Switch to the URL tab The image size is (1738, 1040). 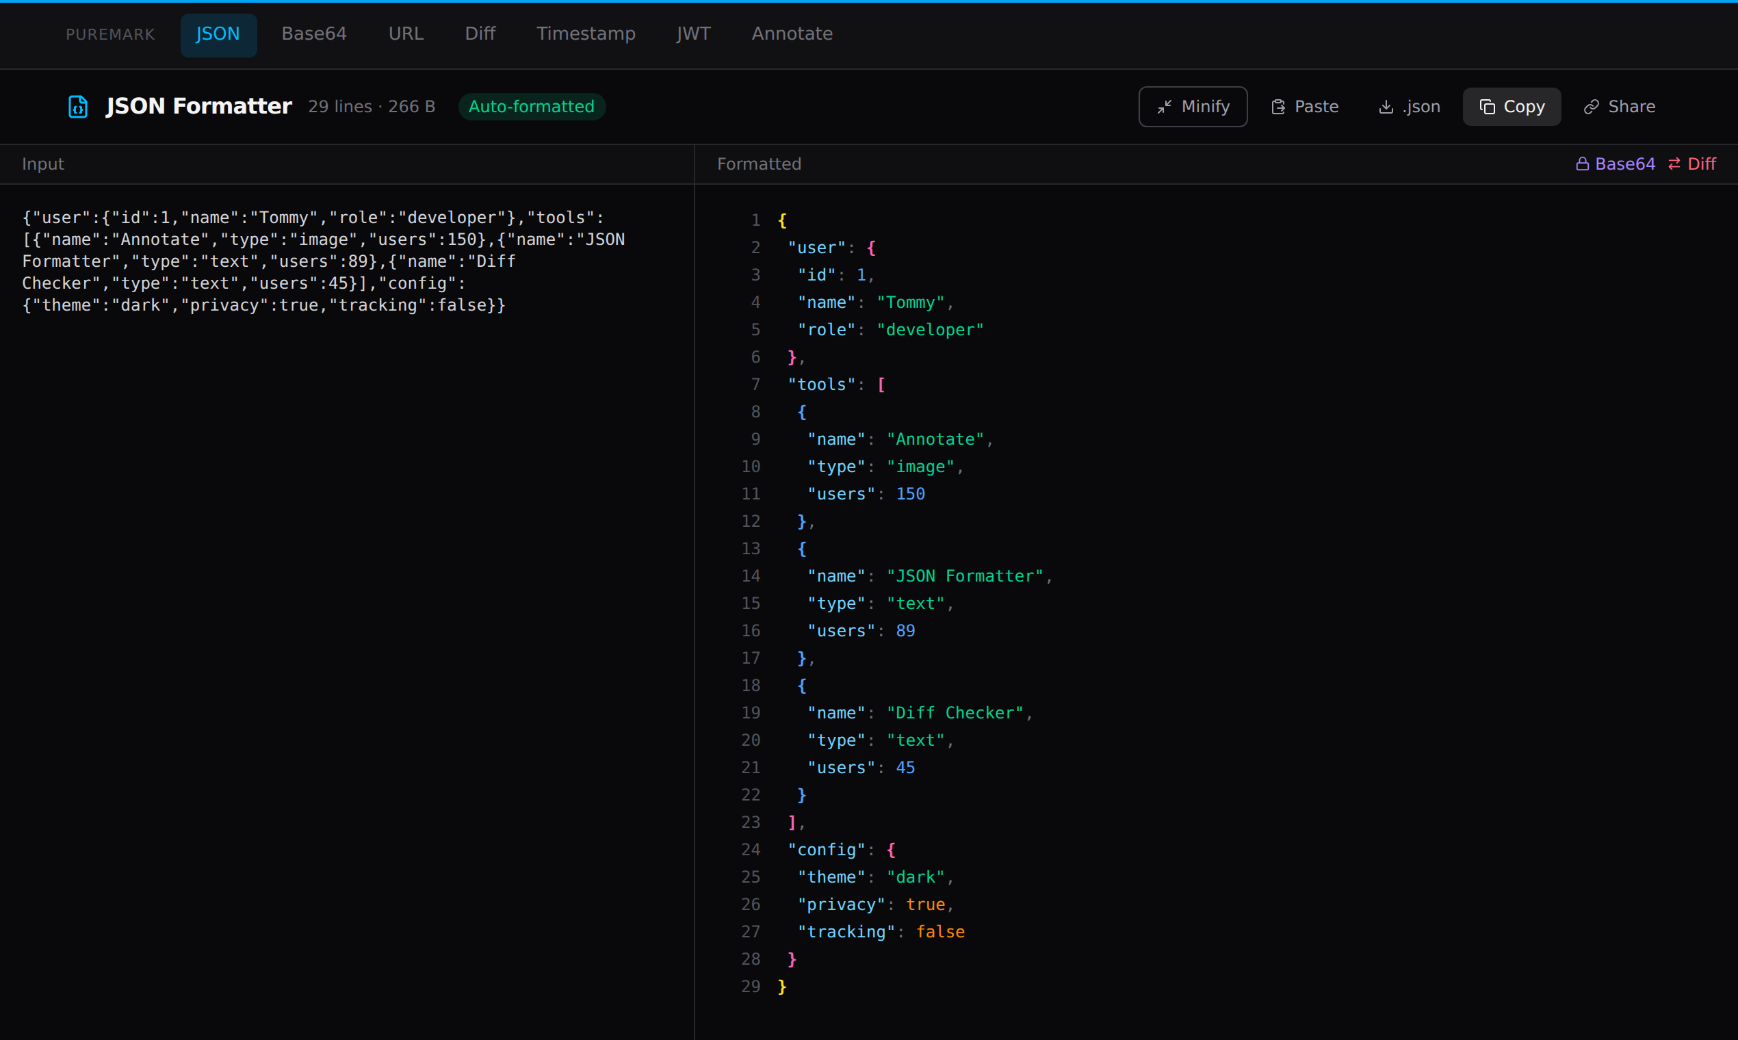tap(406, 34)
